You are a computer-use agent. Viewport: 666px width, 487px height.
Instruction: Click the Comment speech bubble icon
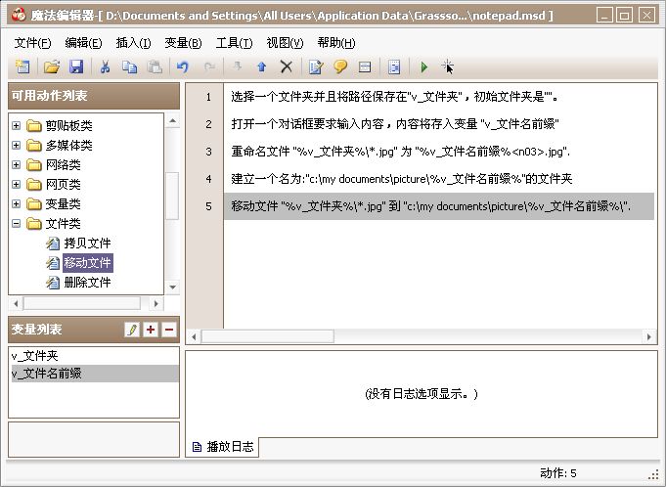pyautogui.click(x=340, y=66)
